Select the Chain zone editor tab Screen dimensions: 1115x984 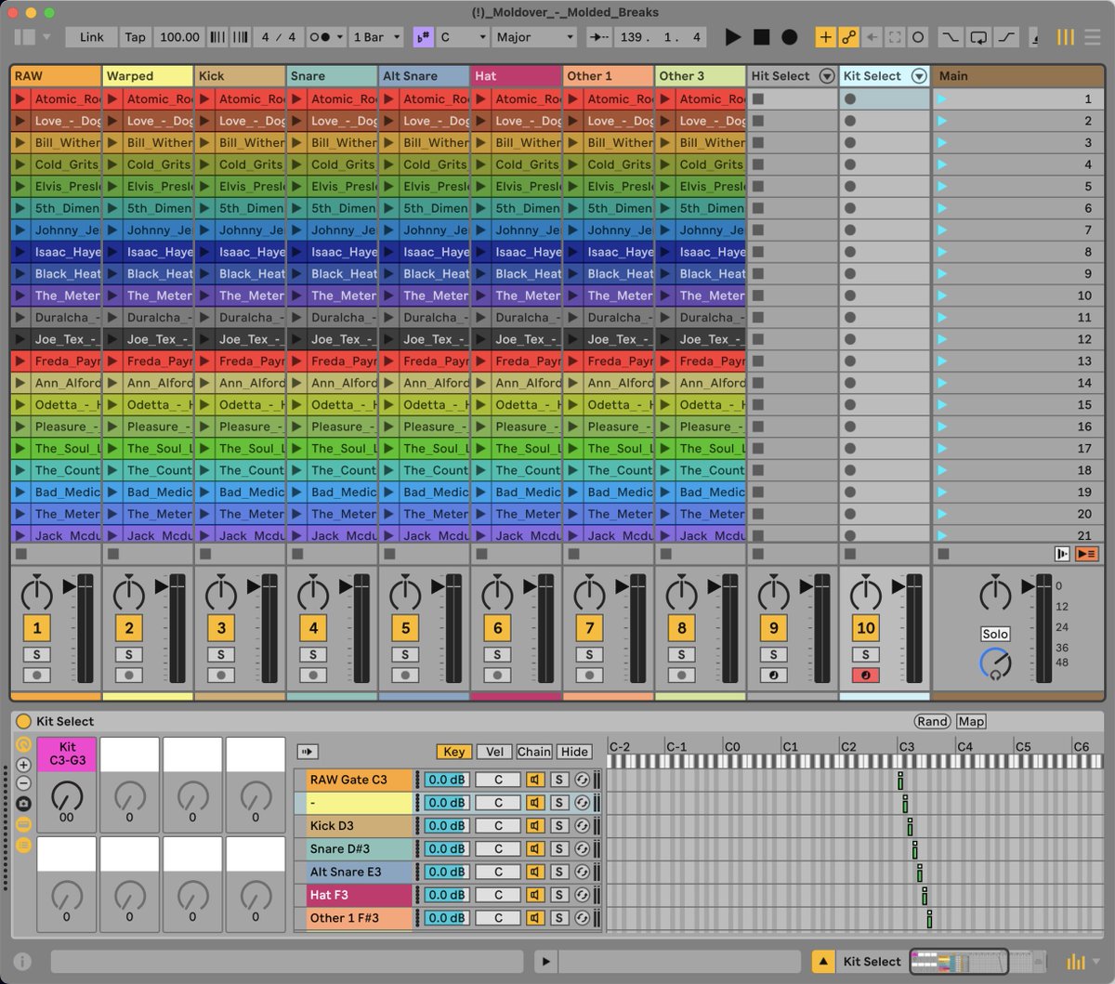coord(534,752)
